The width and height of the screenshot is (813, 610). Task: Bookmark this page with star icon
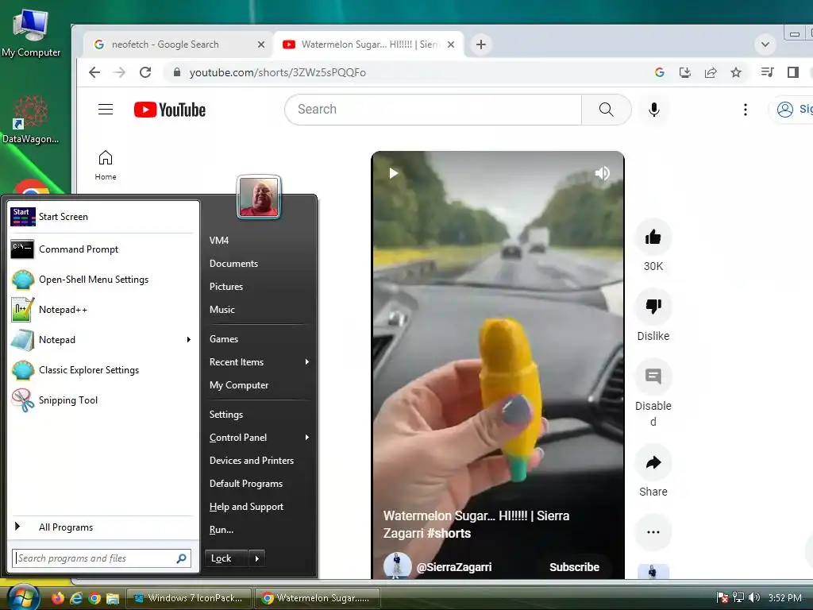click(736, 72)
